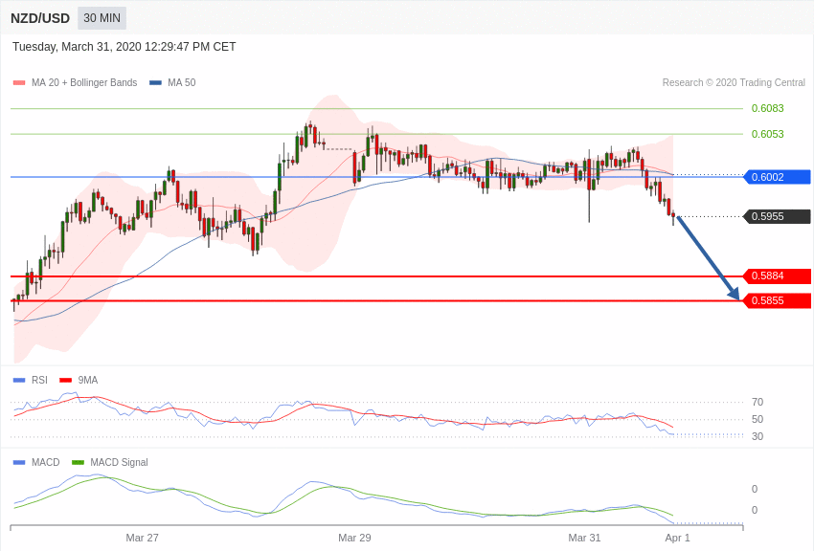Click the MA 20 + Bollinger Bands label
The image size is (814, 551).
pos(84,82)
